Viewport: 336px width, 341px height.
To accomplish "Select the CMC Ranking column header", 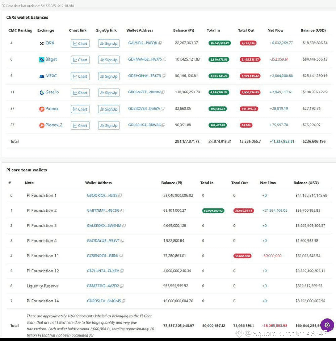I will coord(20,30).
